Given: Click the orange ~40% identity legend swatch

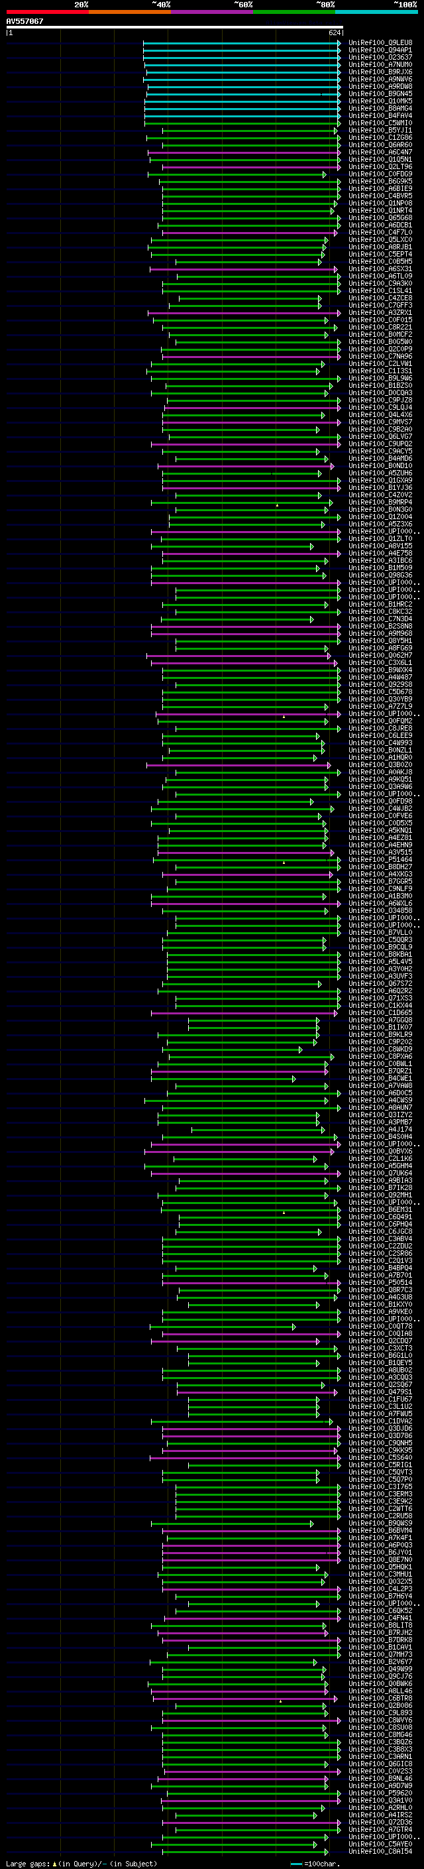Looking at the screenshot, I should (130, 13).
